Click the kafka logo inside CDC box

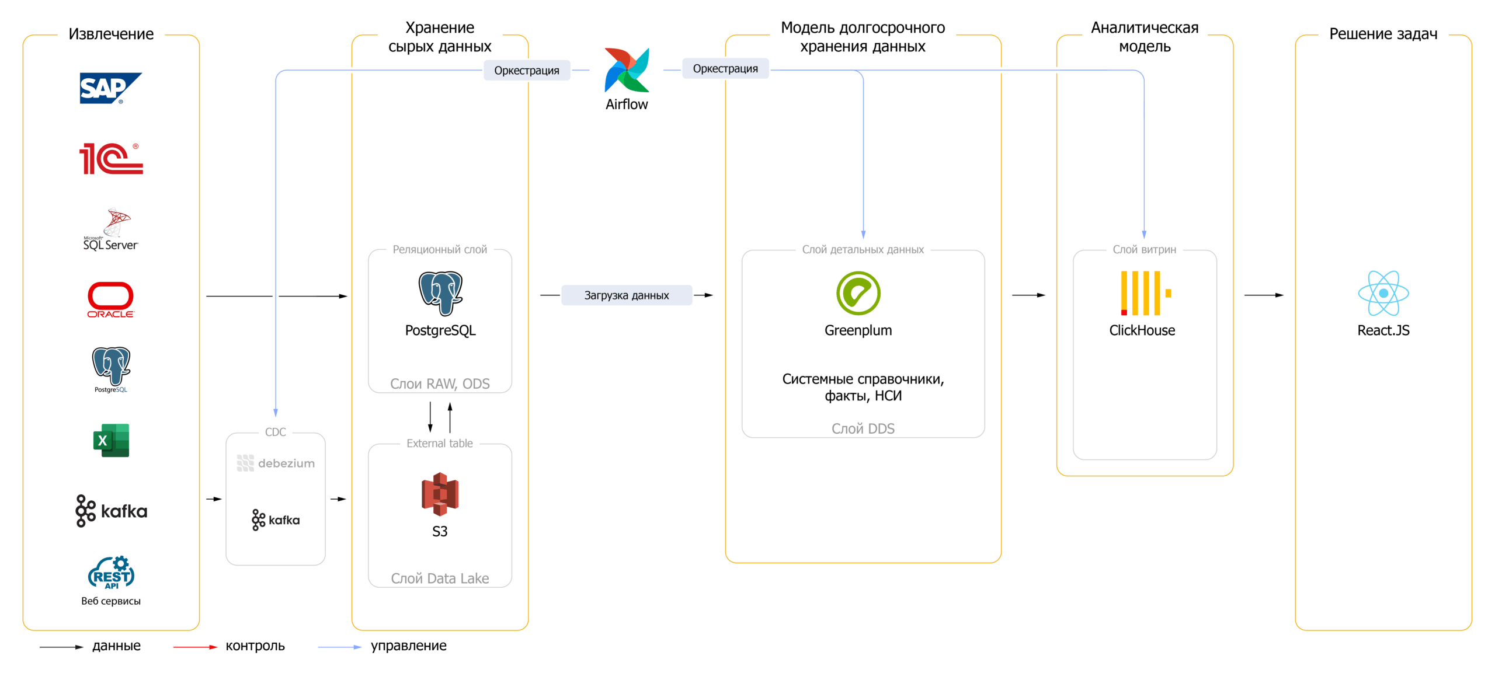tap(276, 519)
